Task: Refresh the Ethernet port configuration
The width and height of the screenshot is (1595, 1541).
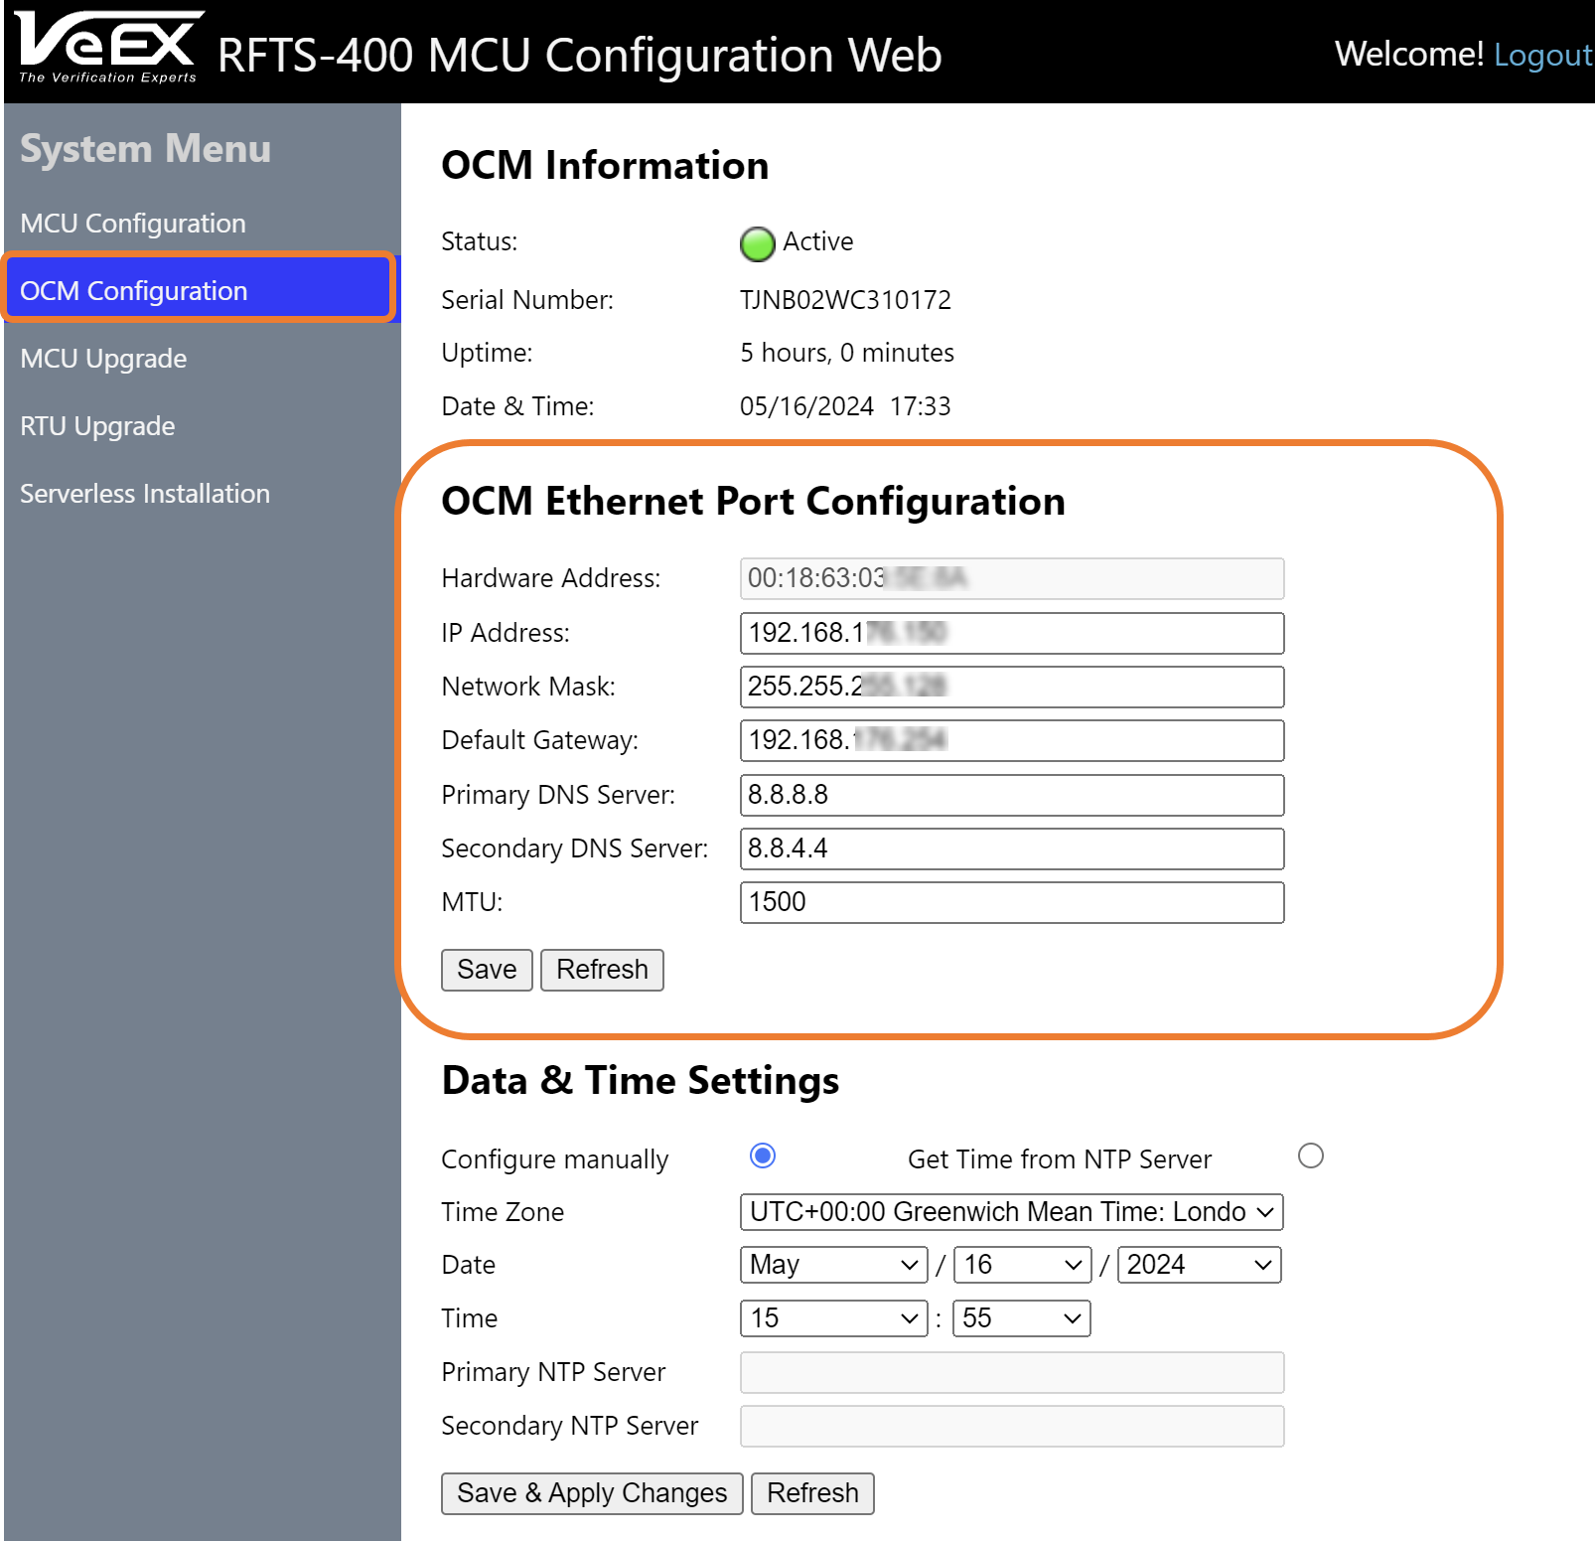Action: point(602,970)
